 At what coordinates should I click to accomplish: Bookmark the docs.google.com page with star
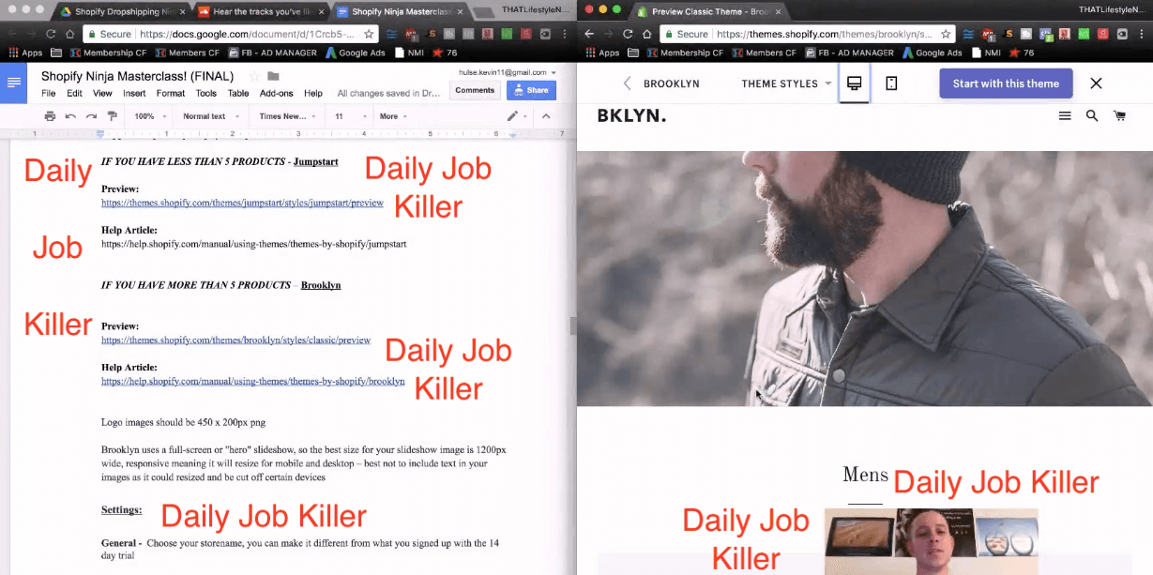coord(370,34)
